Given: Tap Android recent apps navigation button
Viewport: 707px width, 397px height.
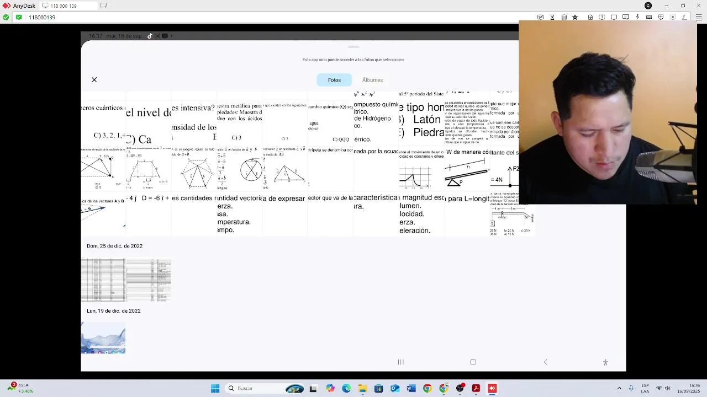Looking at the screenshot, I should point(401,362).
